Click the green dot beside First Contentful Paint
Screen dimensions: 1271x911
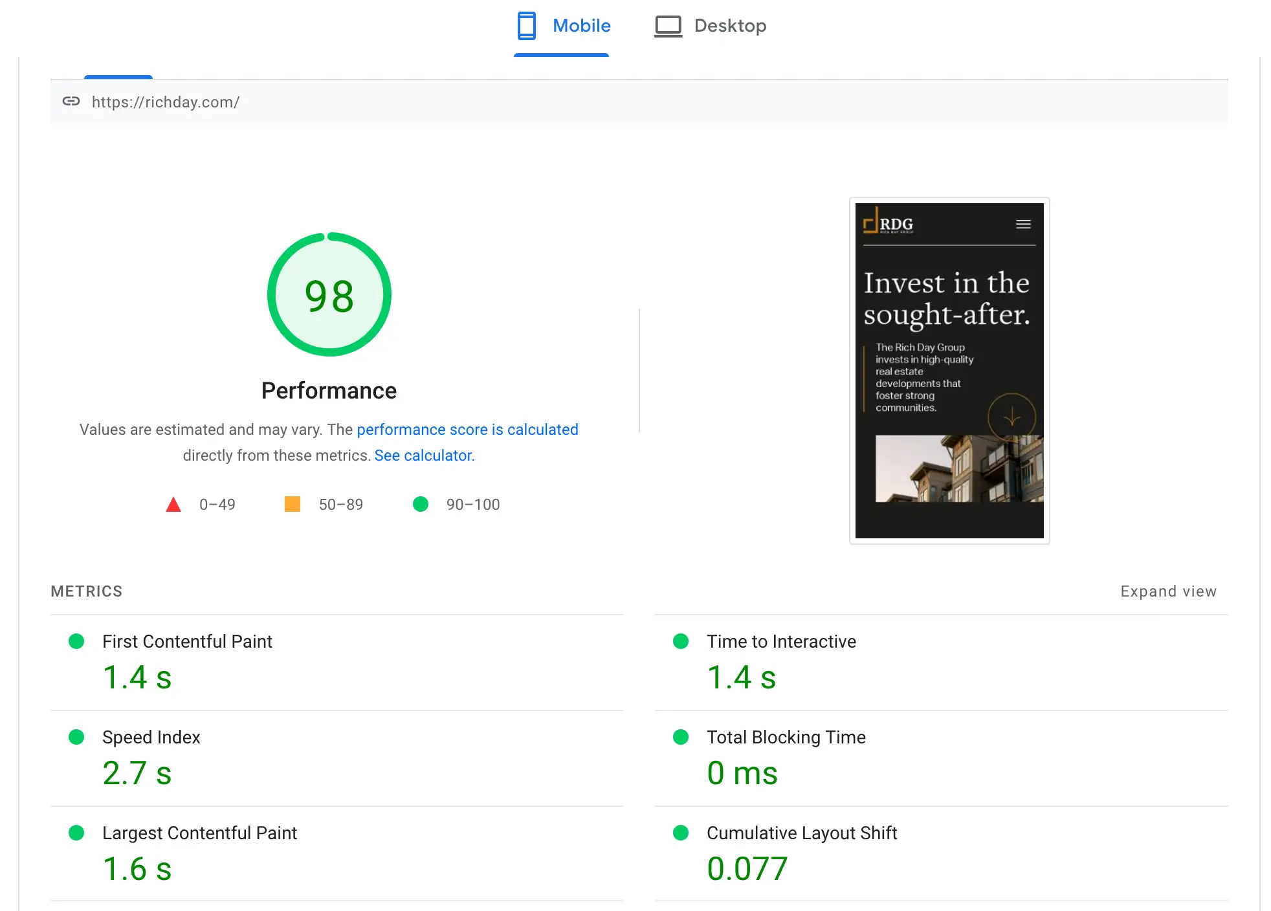[x=76, y=641]
